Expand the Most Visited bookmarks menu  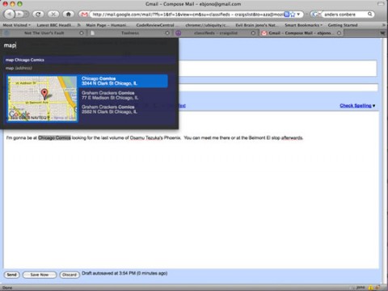16,25
